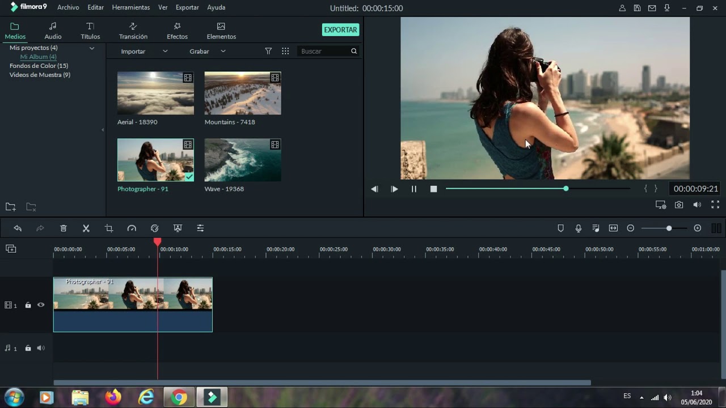Image resolution: width=726 pixels, height=408 pixels.
Task: Toggle lock on audio track 1
Action: click(28, 348)
